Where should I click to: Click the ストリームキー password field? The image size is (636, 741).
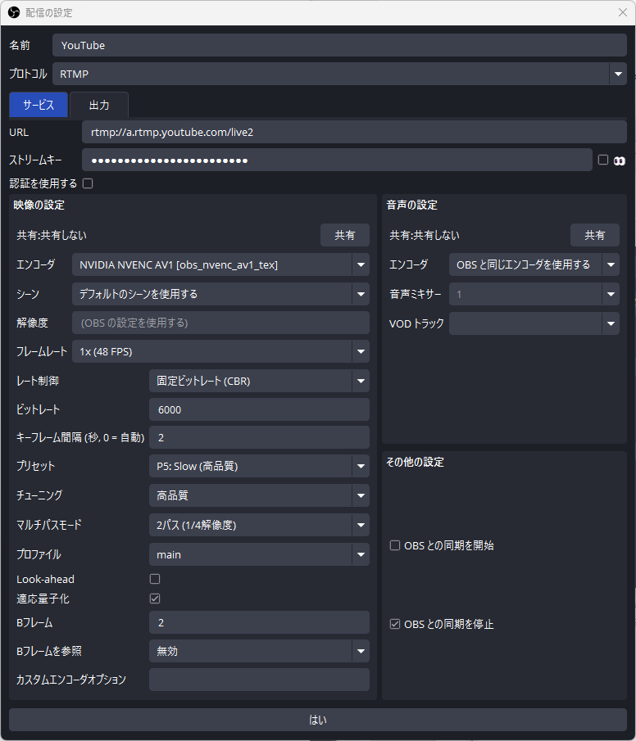(x=337, y=160)
